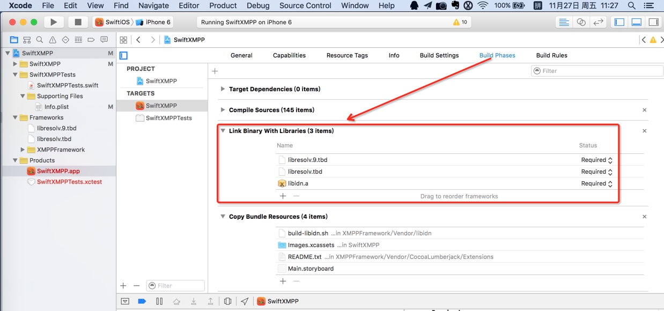Pause program execution

[x=159, y=301]
